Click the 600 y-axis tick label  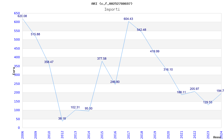pyautogui.click(x=17, y=22)
